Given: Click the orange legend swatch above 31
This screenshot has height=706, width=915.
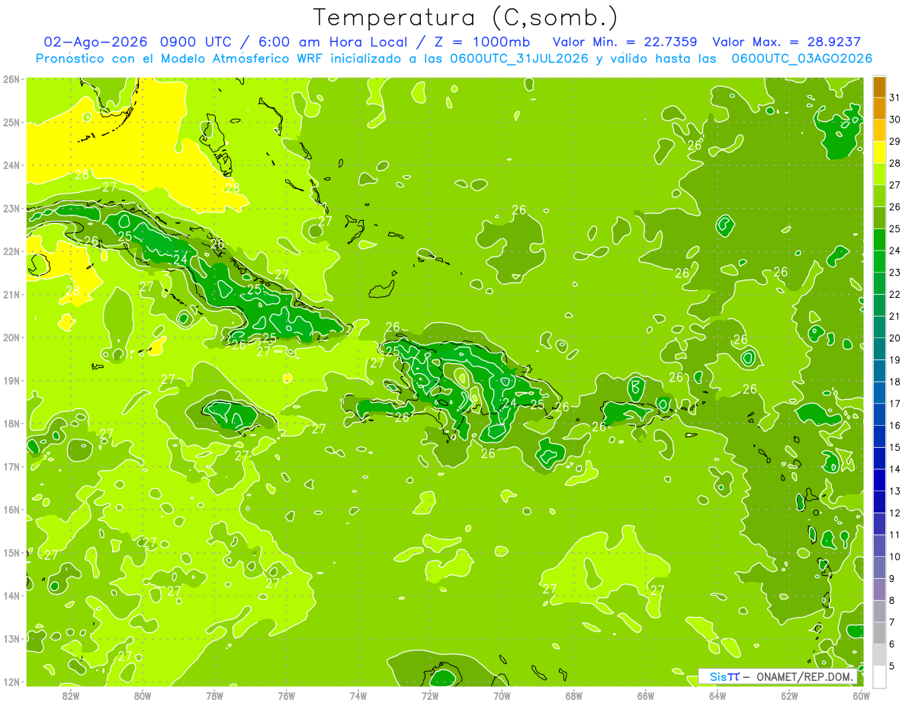Looking at the screenshot, I should [879, 87].
